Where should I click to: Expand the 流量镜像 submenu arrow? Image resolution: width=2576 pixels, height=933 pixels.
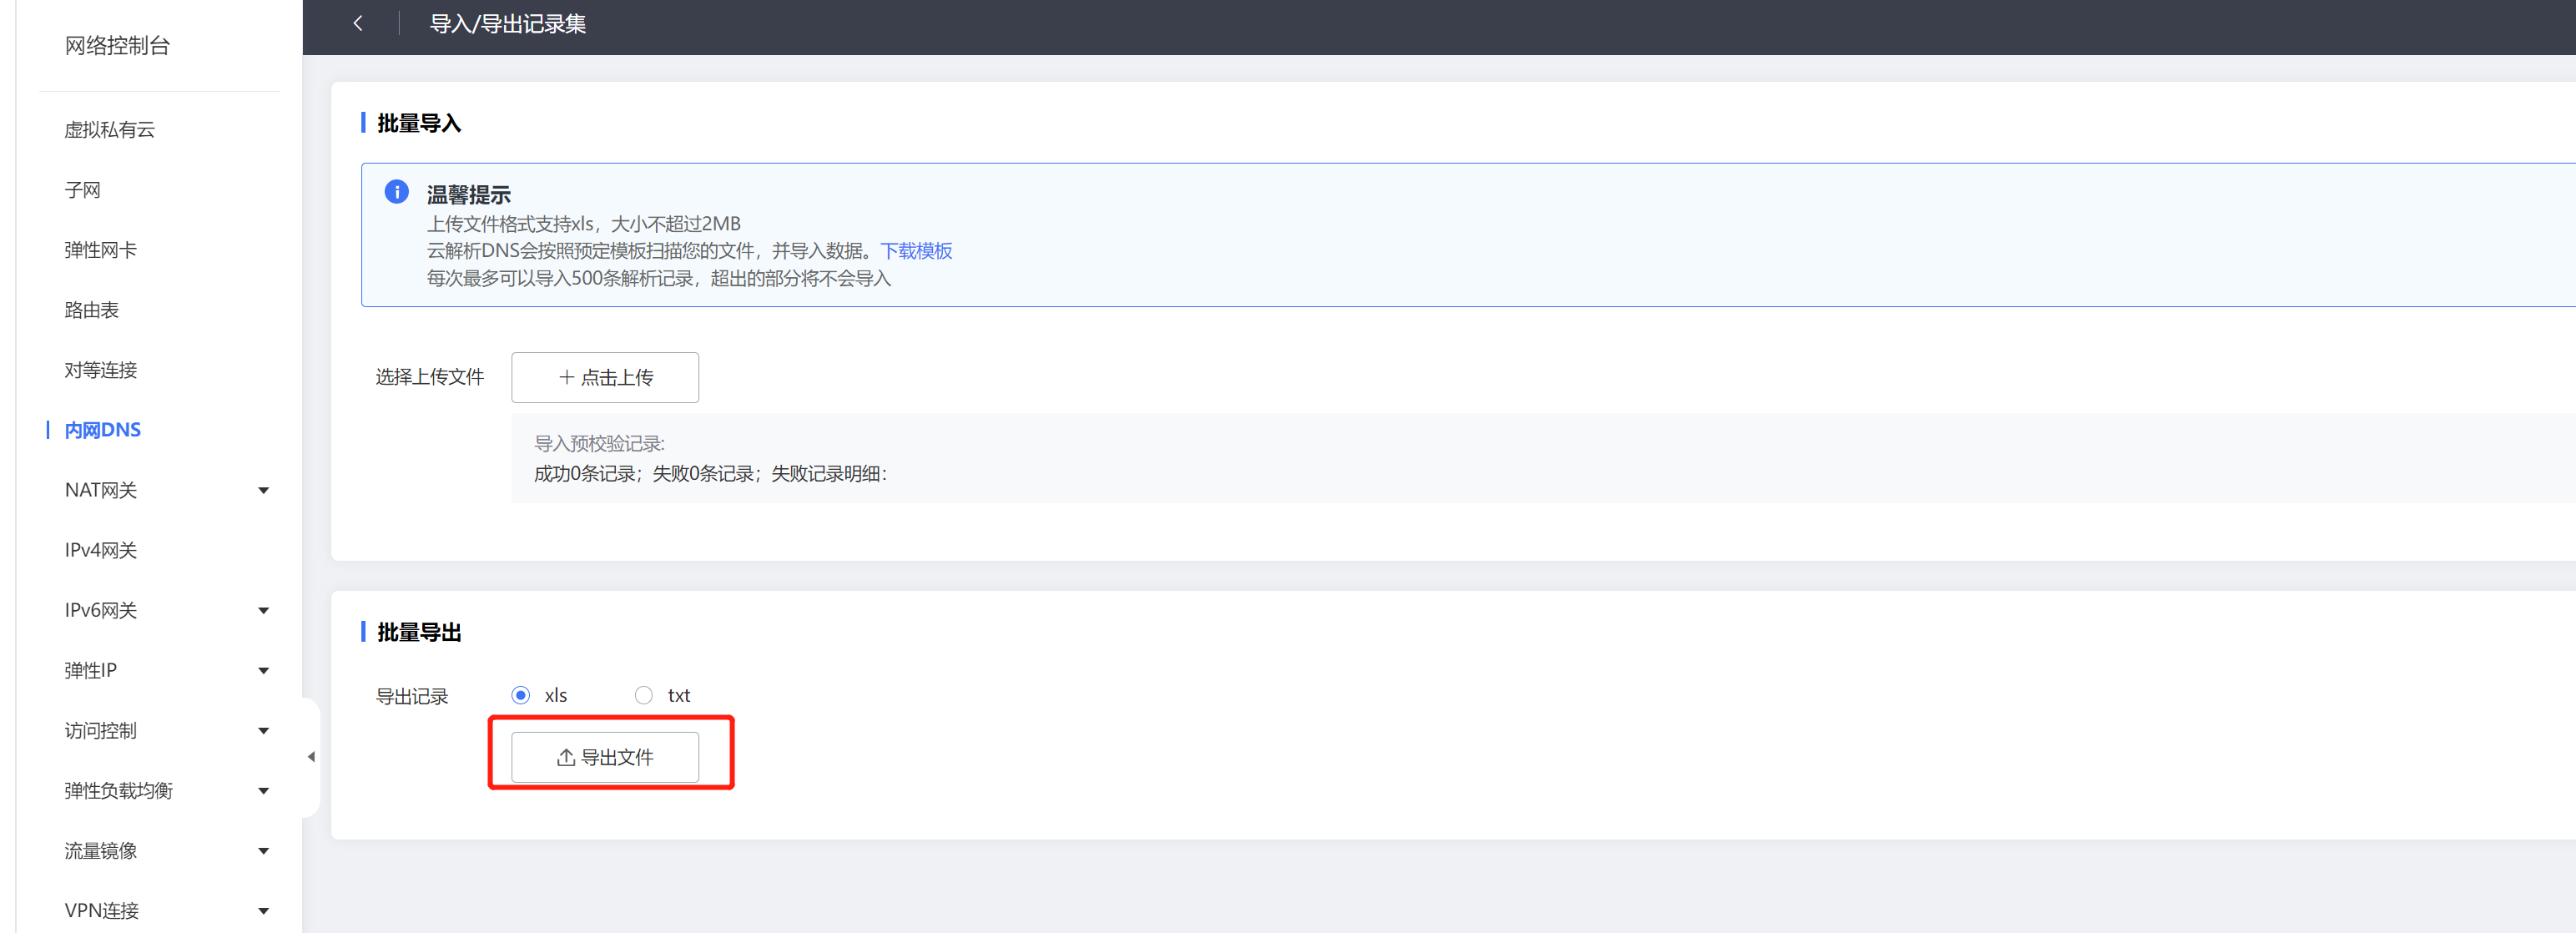pos(263,851)
